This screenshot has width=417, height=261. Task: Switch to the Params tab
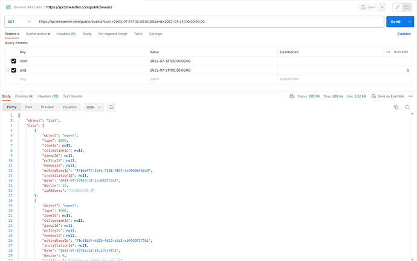point(12,34)
